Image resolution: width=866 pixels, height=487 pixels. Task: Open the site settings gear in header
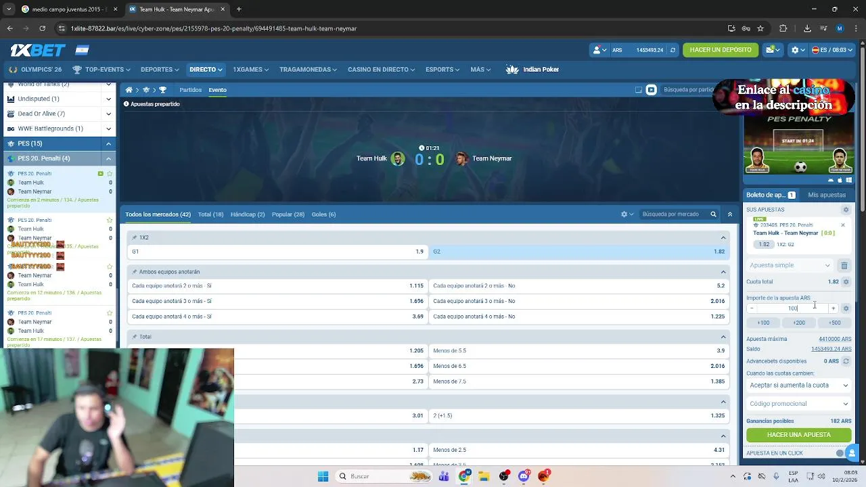798,50
